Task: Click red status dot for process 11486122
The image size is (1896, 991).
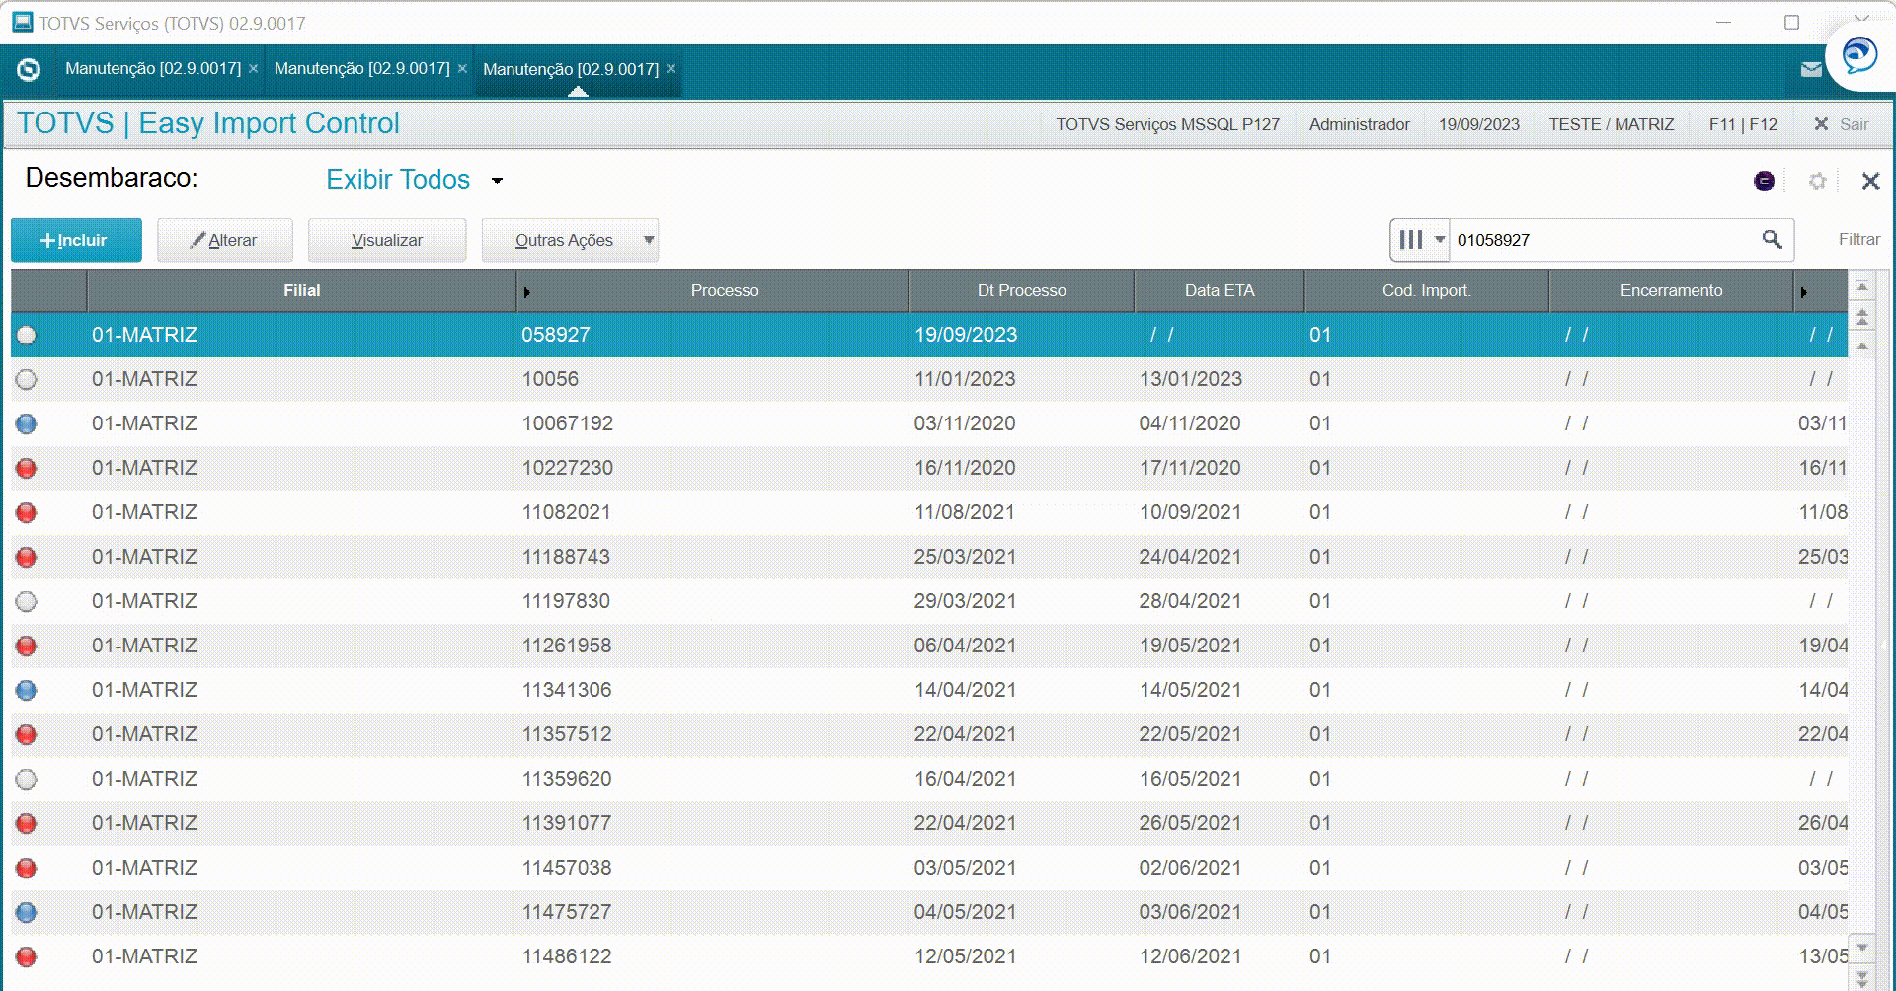Action: (27, 956)
